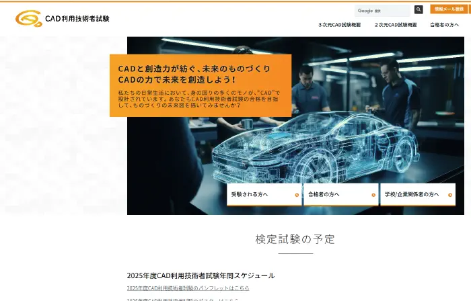Click the CAD利用技術者試験 swirl logo
Screen dimensions: 471x301
28,18
